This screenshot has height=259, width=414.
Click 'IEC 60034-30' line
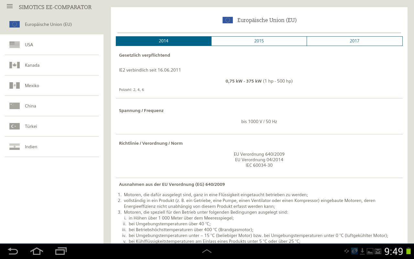tap(259, 165)
